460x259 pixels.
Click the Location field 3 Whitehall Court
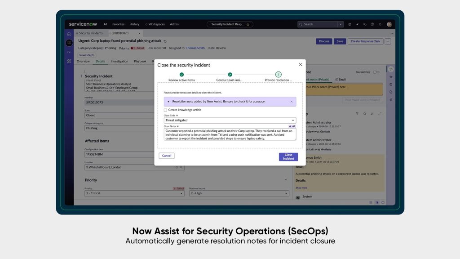(x=134, y=167)
